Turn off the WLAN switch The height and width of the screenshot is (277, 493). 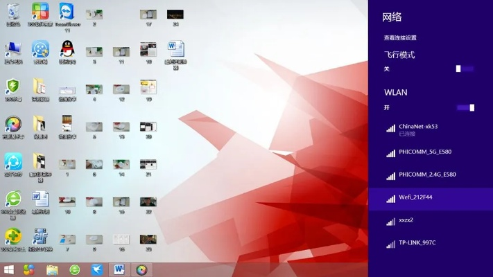[466, 107]
